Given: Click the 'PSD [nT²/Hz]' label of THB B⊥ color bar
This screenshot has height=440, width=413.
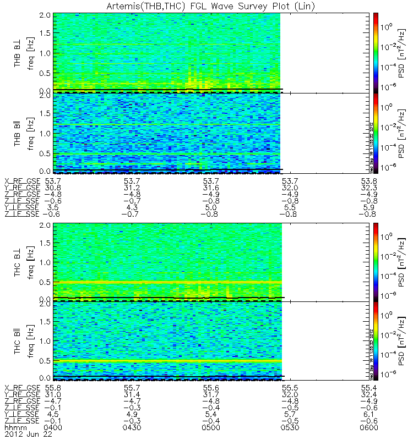Looking at the screenshot, I should [x=402, y=53].
